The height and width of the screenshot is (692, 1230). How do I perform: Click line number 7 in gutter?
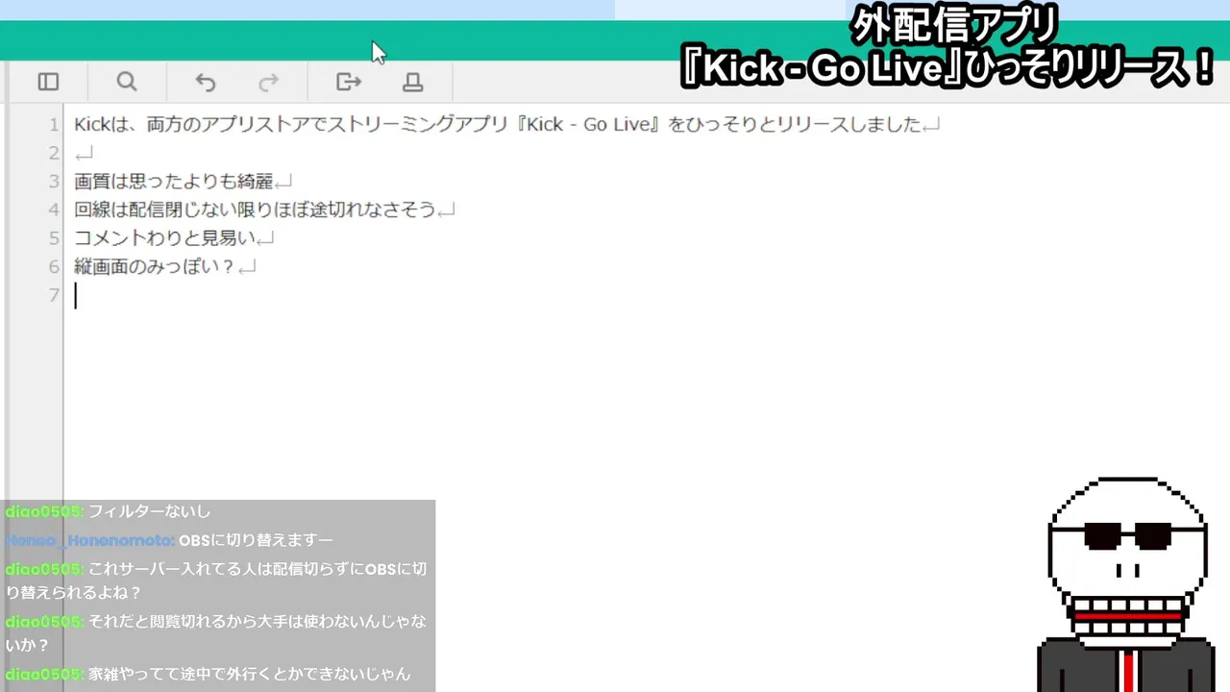point(55,295)
